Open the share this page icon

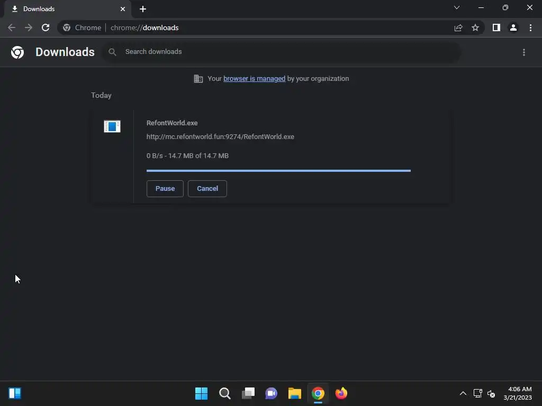pos(458,27)
